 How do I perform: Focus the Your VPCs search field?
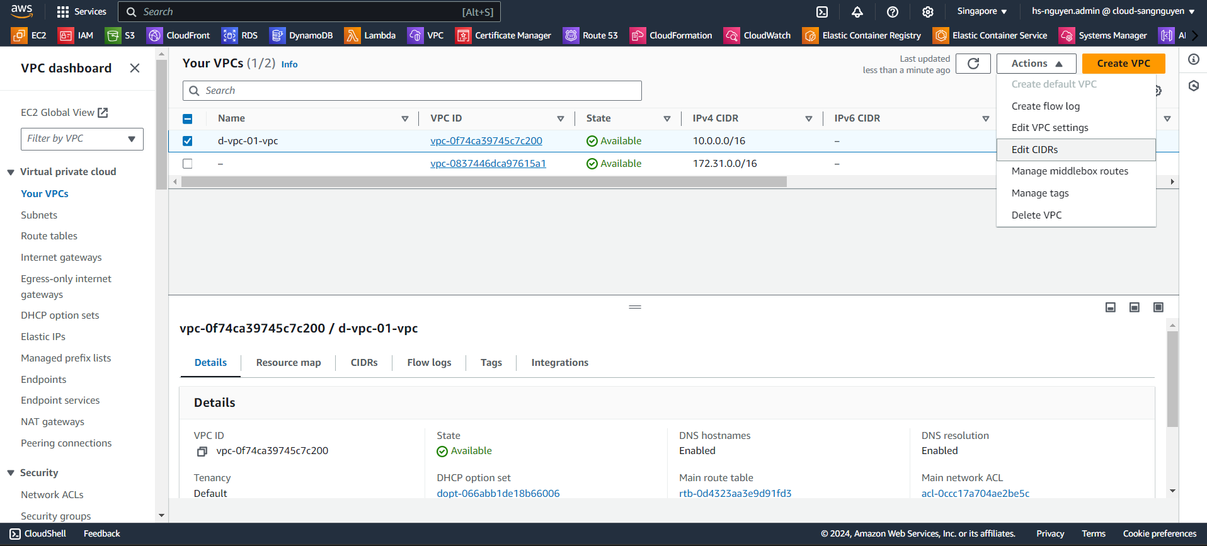412,91
